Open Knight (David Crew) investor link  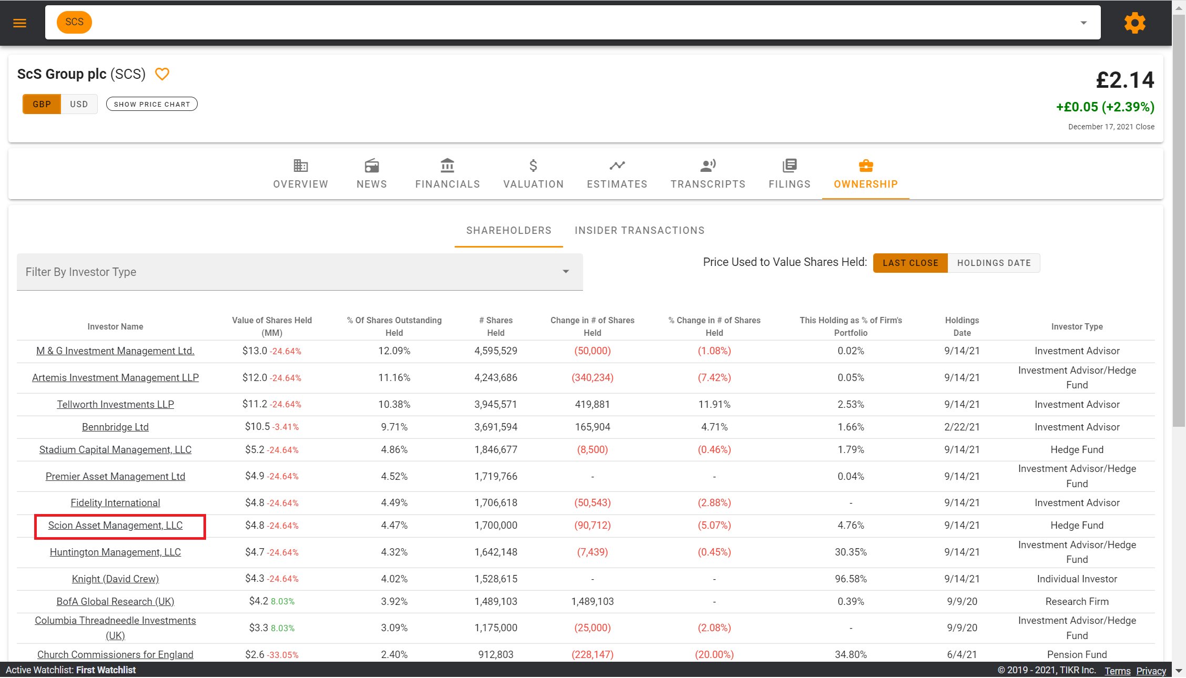tap(115, 579)
